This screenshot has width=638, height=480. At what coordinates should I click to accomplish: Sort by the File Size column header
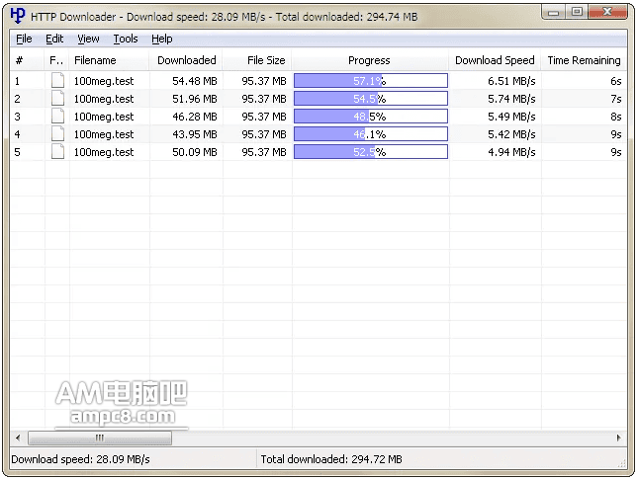click(257, 60)
